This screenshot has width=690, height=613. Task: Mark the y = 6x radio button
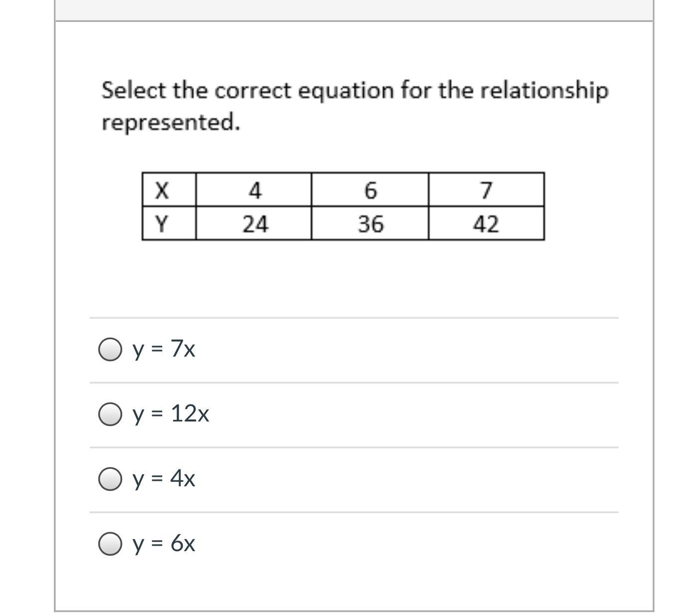[x=110, y=543]
